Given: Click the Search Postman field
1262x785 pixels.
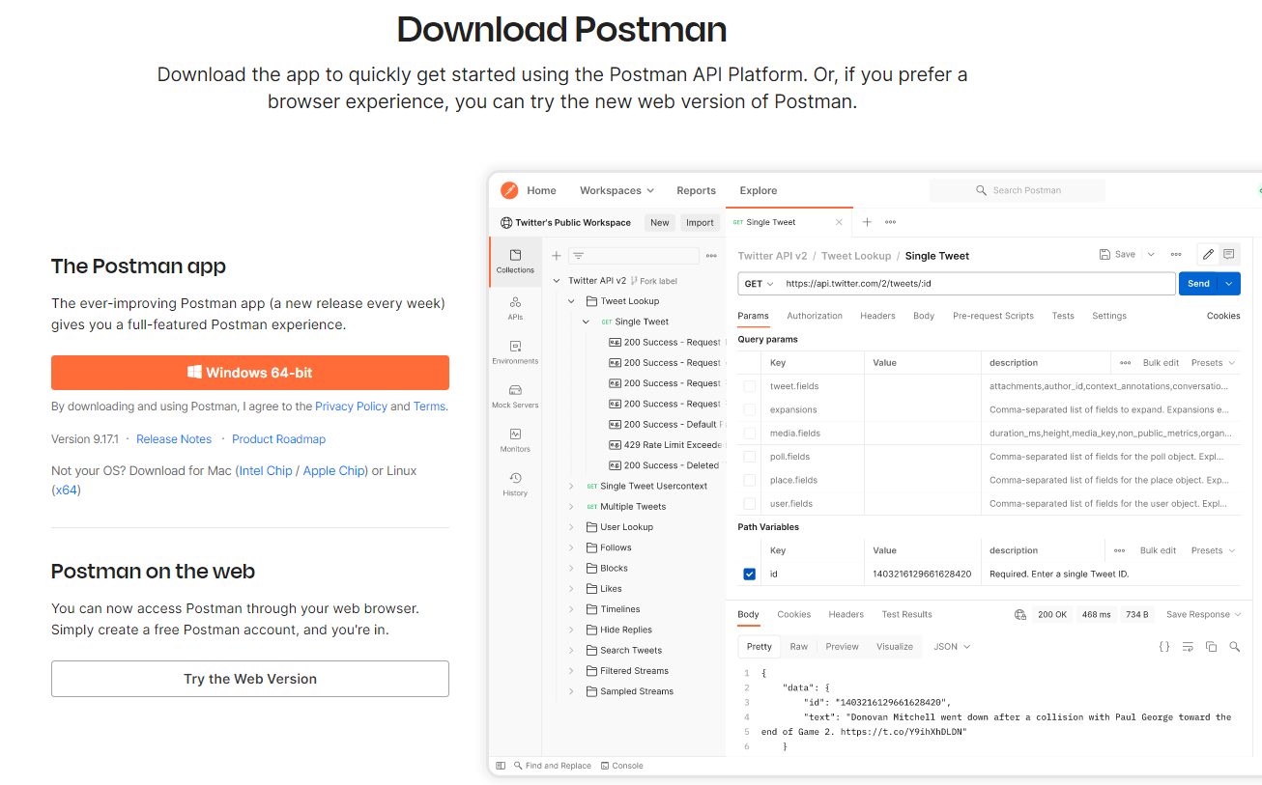Looking at the screenshot, I should click(1017, 190).
